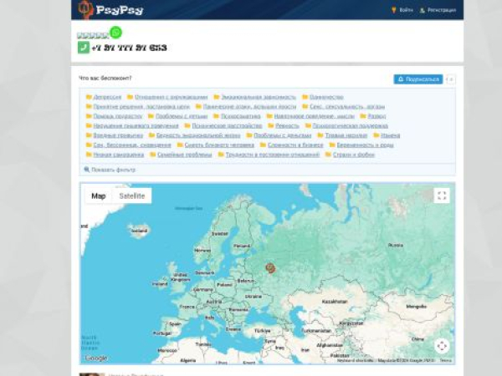Open Травма насилия category
This screenshot has height=376, width=502.
pos(346,135)
